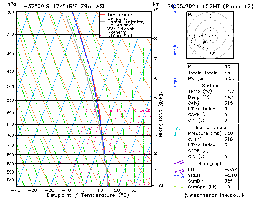
Task: Click the 500 hPa pressure label
Action: click(11, 86)
